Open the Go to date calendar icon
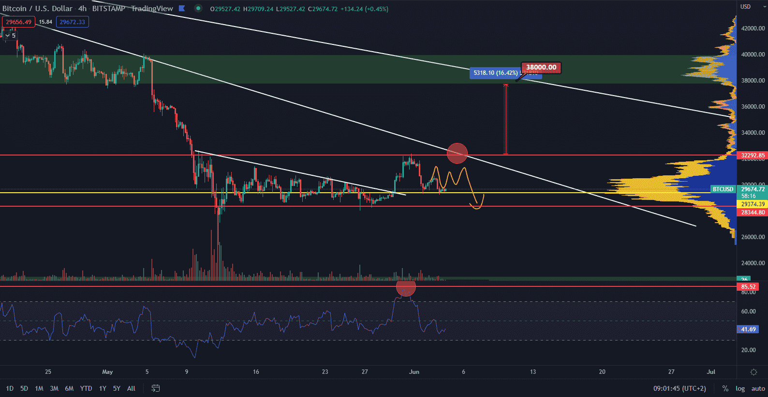This screenshot has width=768, height=397. coord(155,388)
